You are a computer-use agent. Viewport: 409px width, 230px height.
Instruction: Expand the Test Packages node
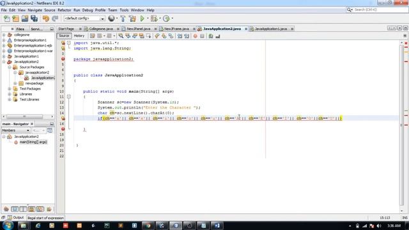(x=10, y=89)
